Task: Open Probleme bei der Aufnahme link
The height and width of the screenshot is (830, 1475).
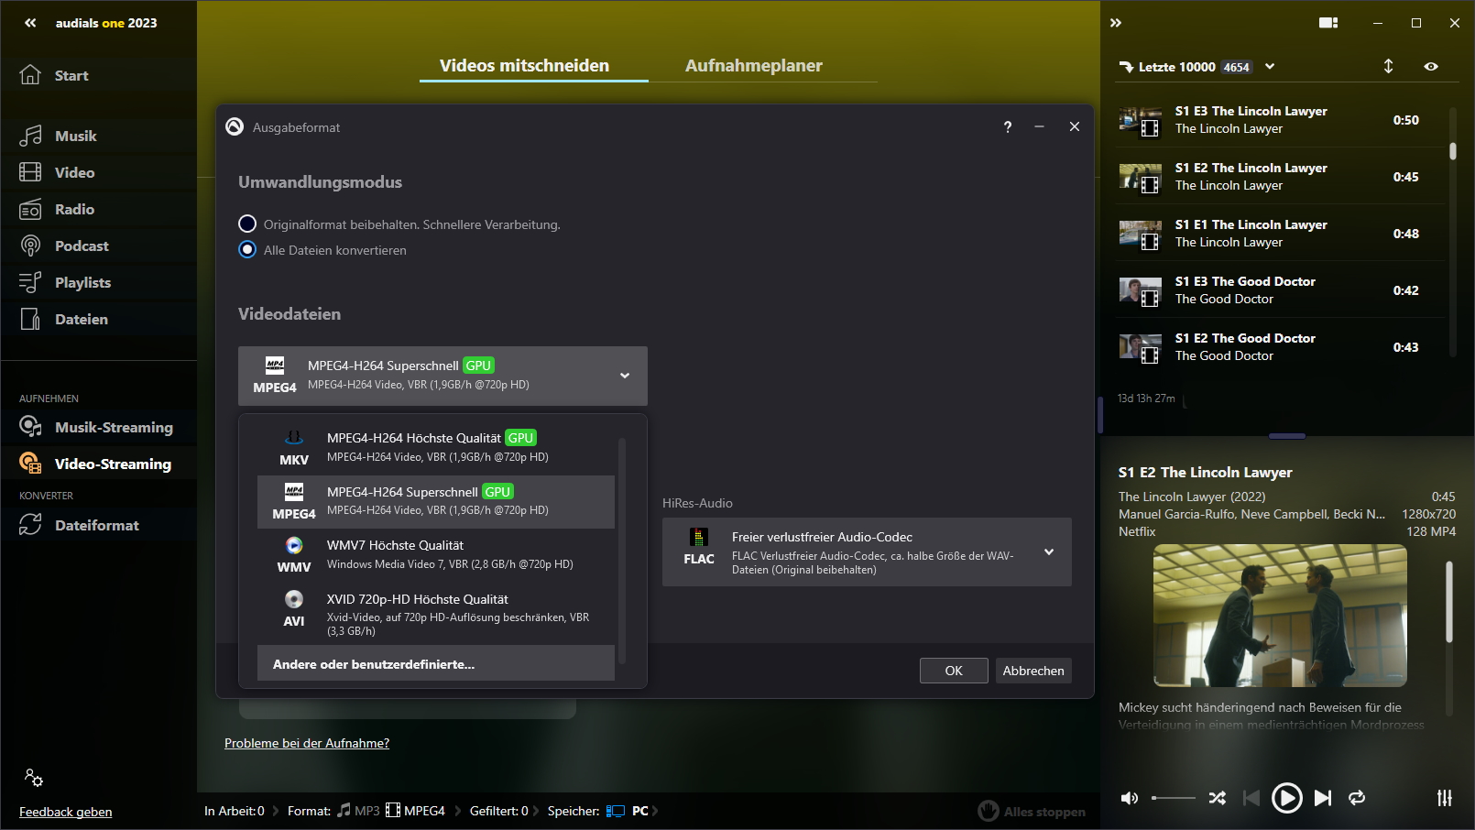Action: coord(307,743)
